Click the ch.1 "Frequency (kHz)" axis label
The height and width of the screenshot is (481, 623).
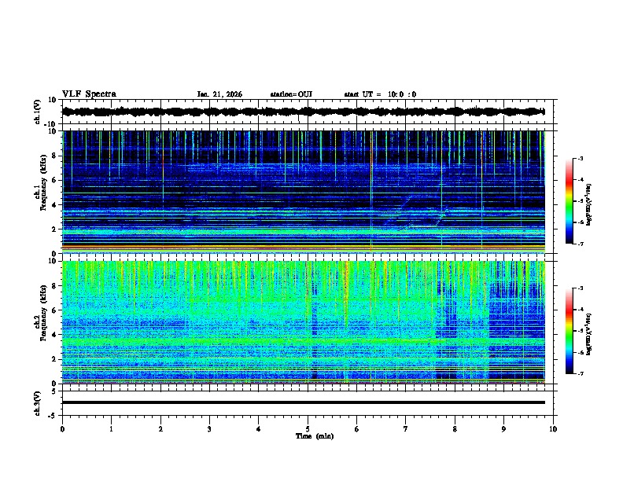[43, 183]
